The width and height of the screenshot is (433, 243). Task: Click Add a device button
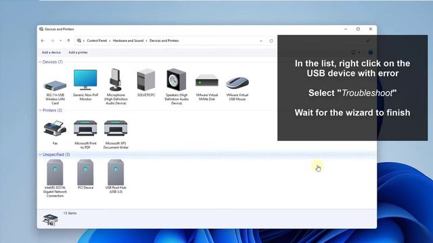point(51,53)
